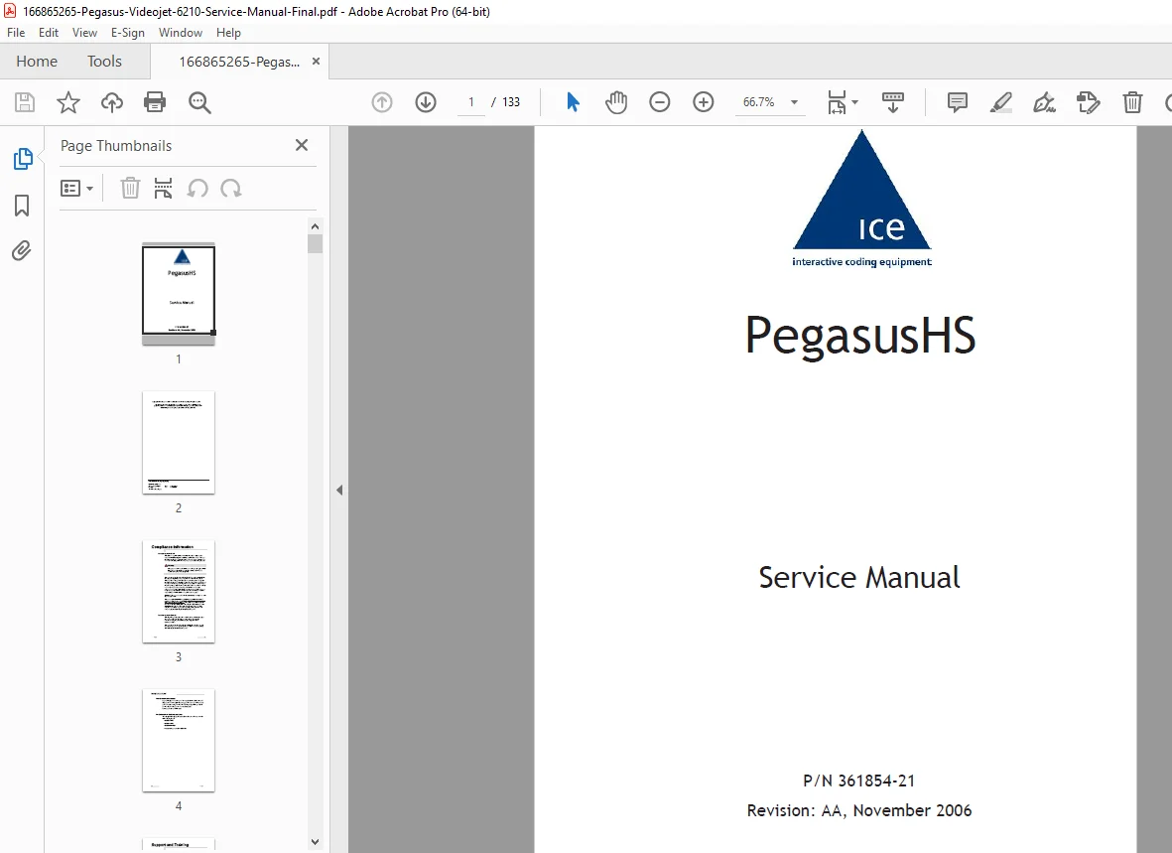This screenshot has width=1172, height=853.
Task: Click thumbnails scrollbar up arrow
Action: (315, 226)
